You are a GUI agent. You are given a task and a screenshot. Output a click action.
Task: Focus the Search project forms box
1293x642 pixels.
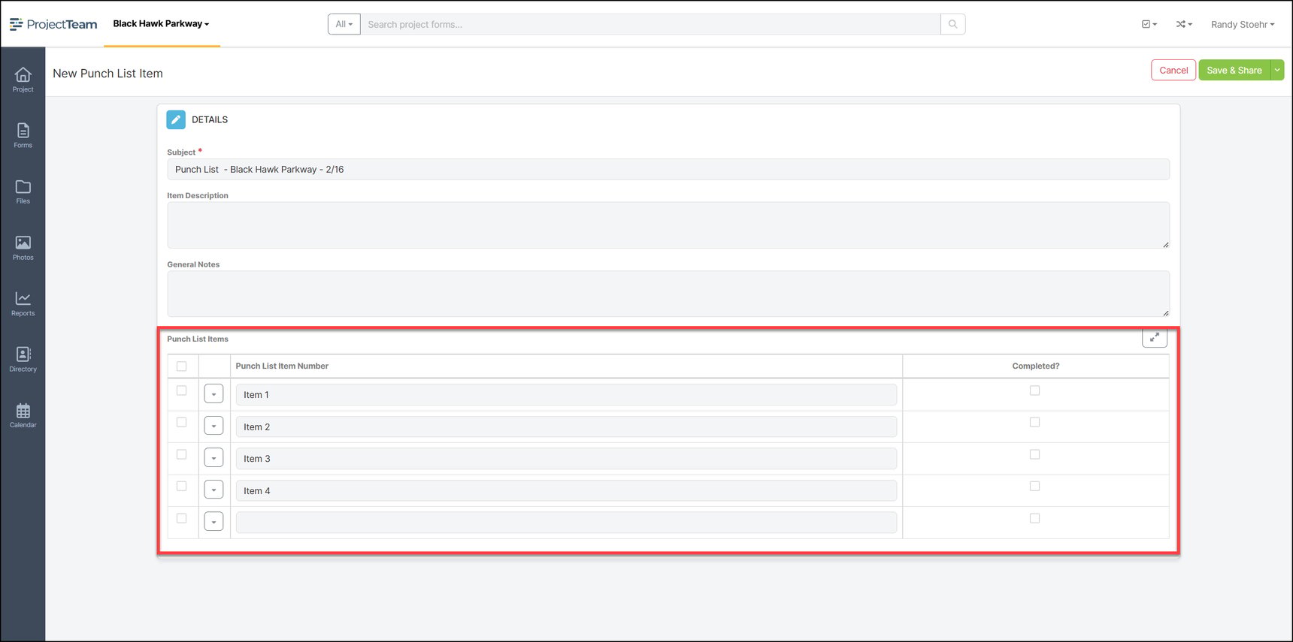click(650, 24)
